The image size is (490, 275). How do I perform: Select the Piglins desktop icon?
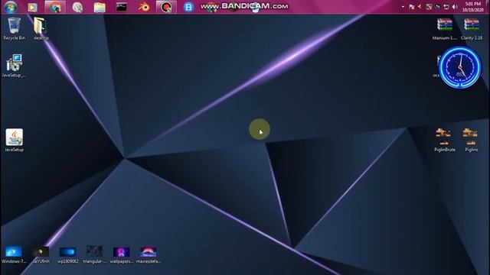[472, 140]
